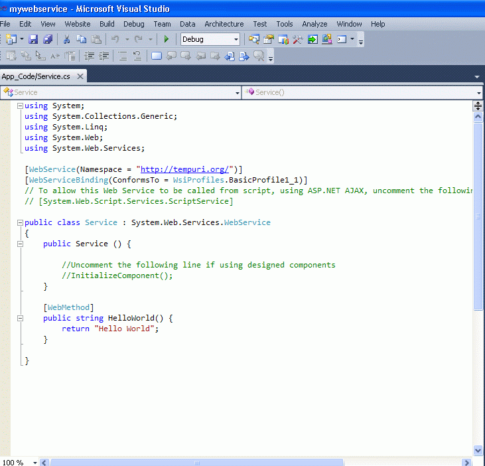Collapse the Service class outlining region
This screenshot has height=466, width=485.
coord(20,222)
